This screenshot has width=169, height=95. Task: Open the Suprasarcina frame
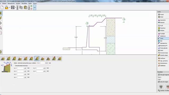pos(163,43)
